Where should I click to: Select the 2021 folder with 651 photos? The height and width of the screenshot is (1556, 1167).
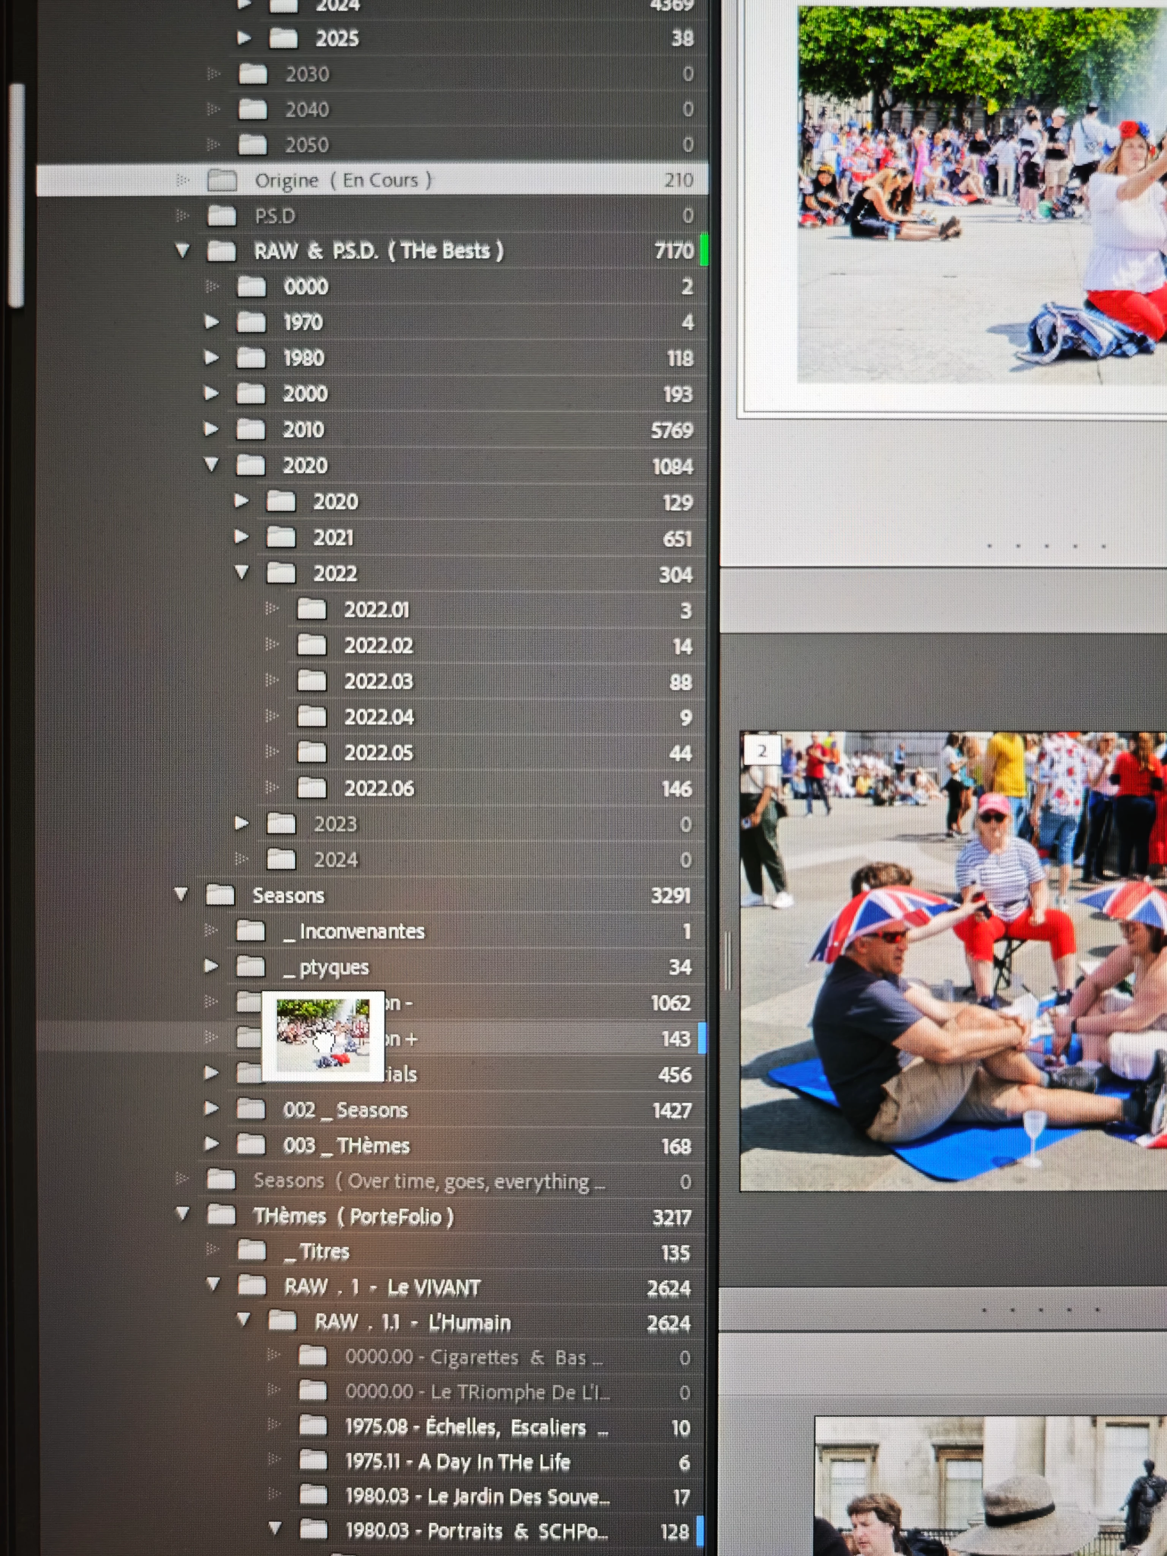pos(334,538)
